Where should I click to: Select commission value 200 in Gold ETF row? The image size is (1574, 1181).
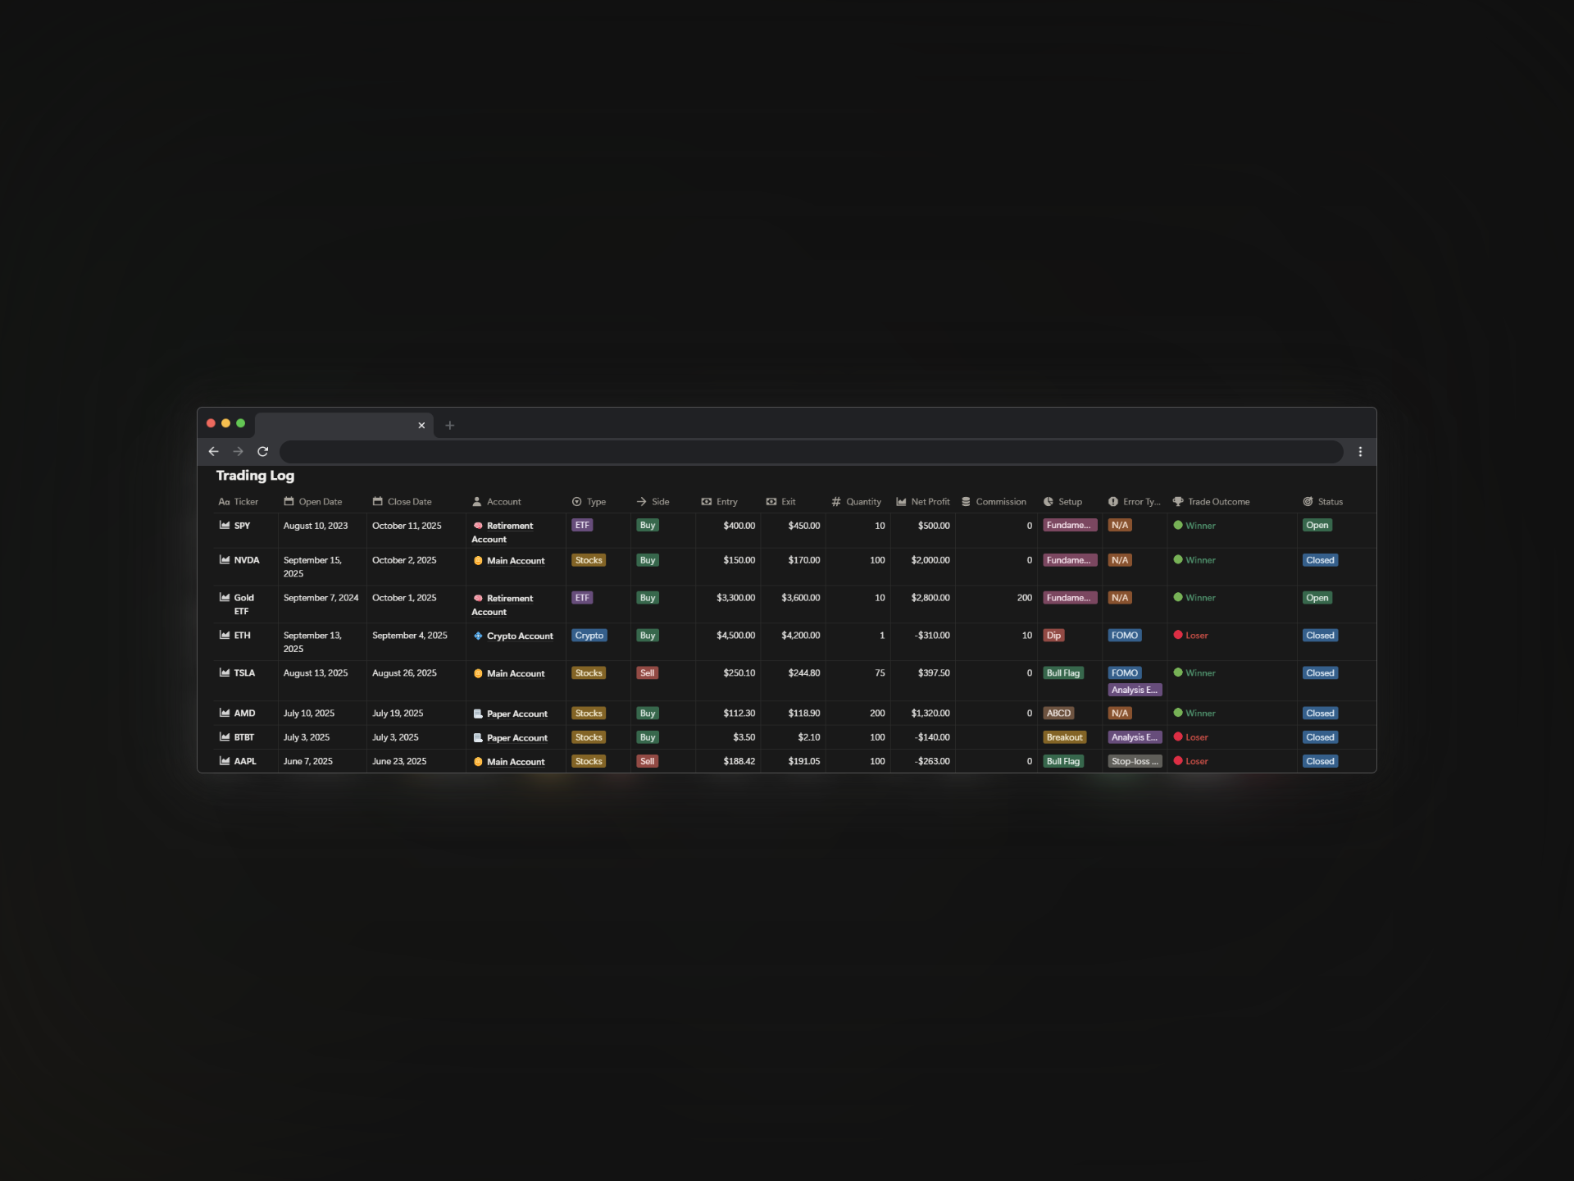[x=1025, y=598]
